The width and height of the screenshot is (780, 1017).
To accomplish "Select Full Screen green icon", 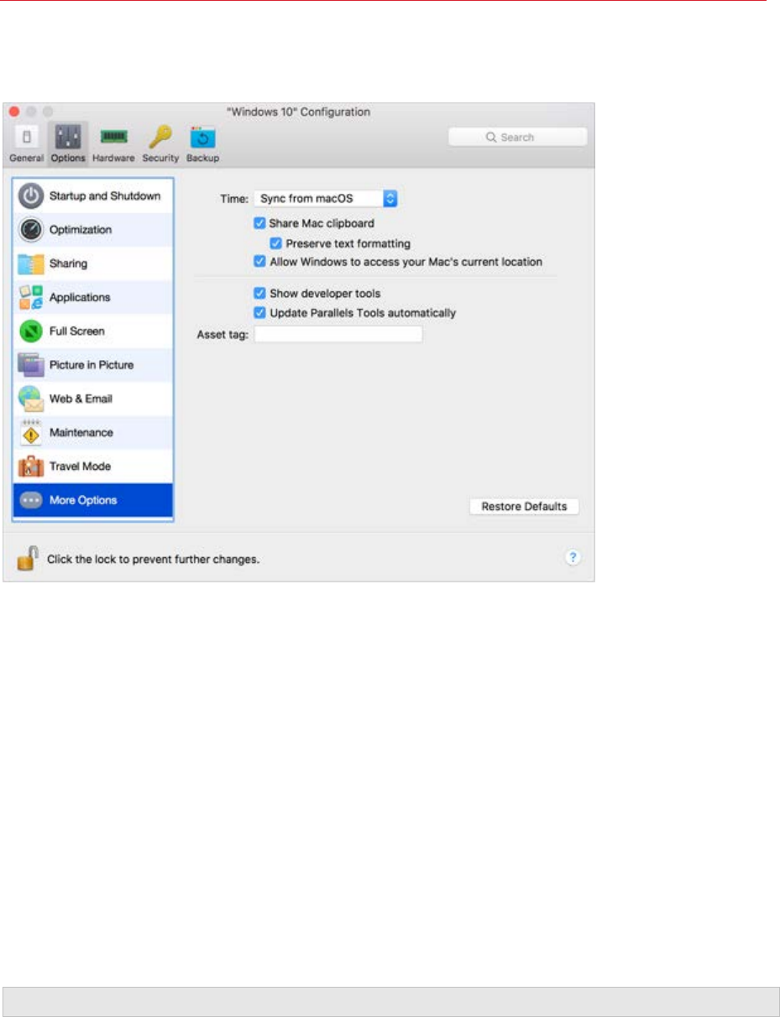I will (x=30, y=331).
